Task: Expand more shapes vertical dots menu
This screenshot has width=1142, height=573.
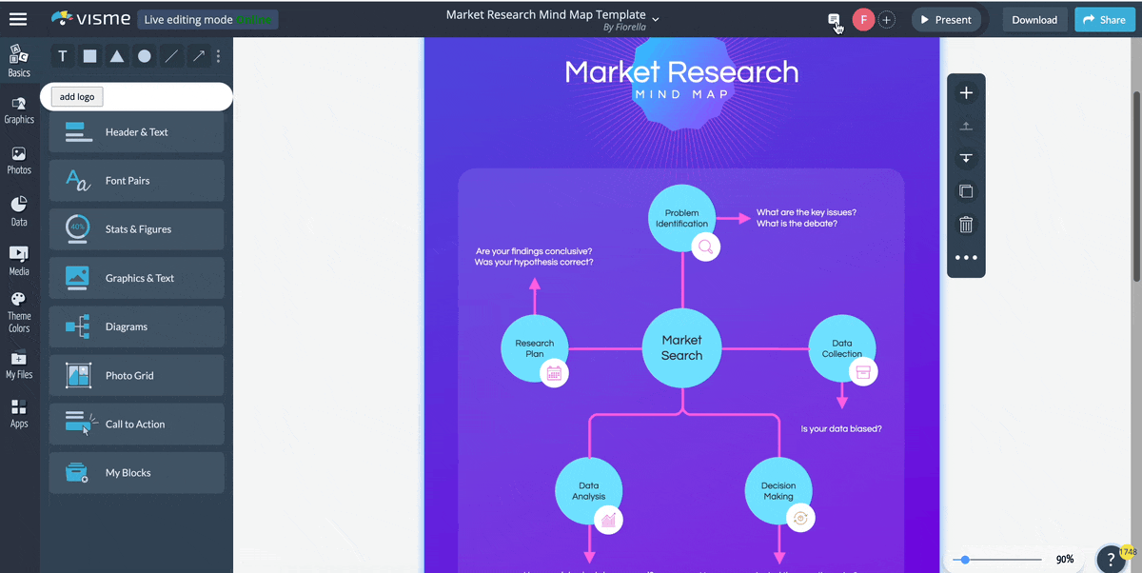Action: click(219, 56)
